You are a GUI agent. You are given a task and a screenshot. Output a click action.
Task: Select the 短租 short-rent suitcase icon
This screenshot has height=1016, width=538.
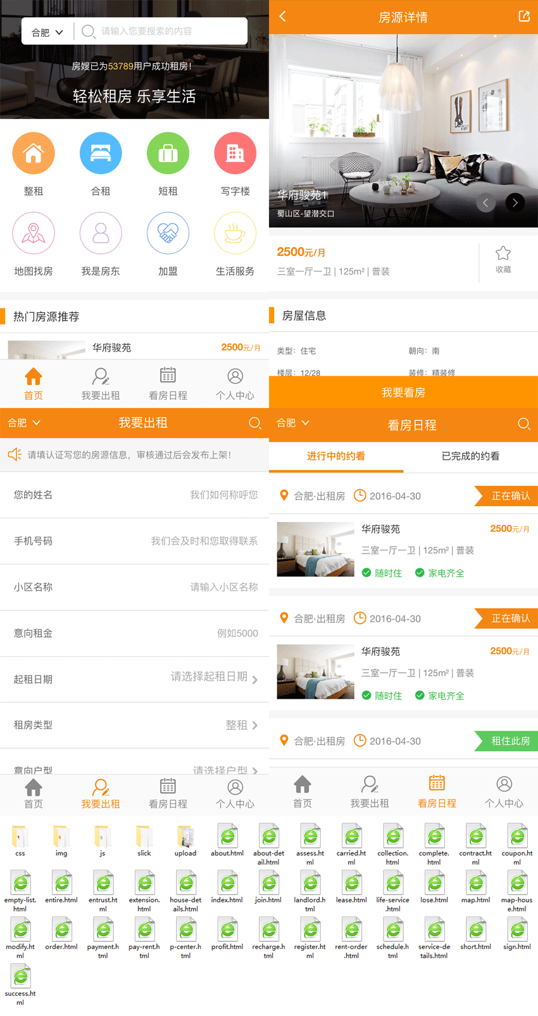click(168, 153)
